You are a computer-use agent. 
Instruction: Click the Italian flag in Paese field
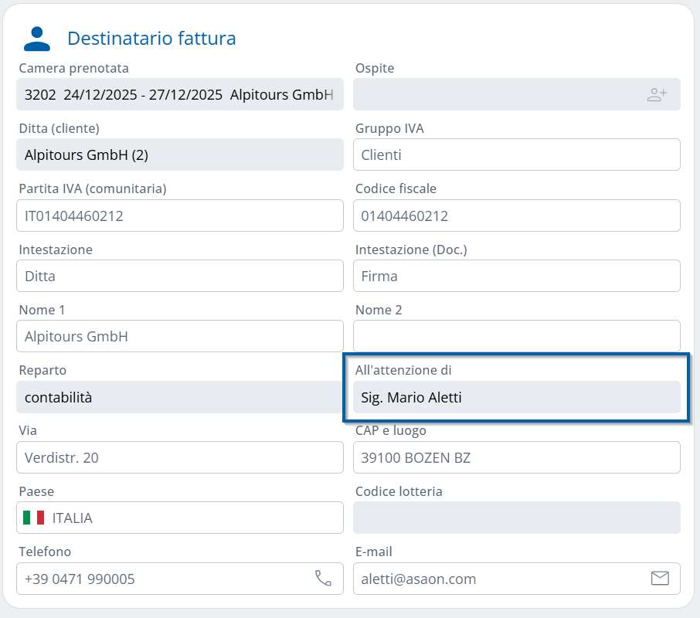click(x=33, y=518)
